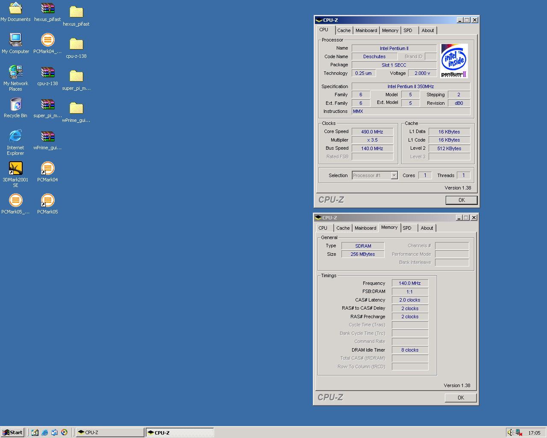
Task: Click the '140.0 MHz' memory Frequency value
Action: 410,283
